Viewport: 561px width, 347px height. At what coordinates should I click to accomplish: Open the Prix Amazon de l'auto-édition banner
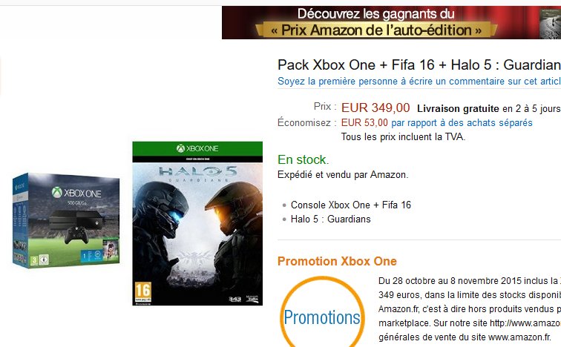pyautogui.click(x=391, y=22)
